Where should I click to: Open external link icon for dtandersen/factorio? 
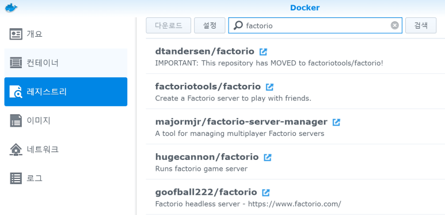(263, 52)
